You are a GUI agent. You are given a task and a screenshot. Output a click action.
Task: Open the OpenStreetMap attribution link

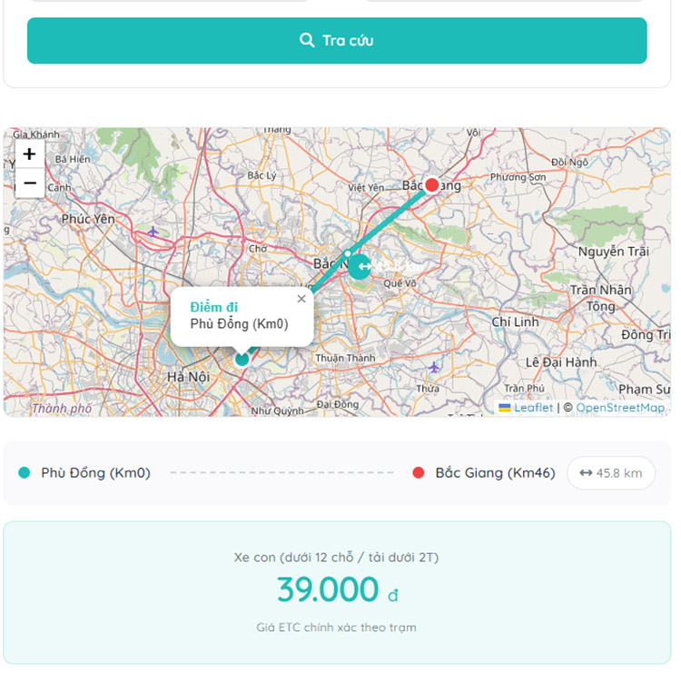[x=620, y=408]
